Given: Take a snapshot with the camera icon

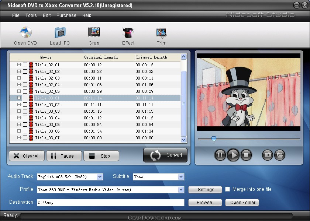Looking at the screenshot, I should (268, 155).
